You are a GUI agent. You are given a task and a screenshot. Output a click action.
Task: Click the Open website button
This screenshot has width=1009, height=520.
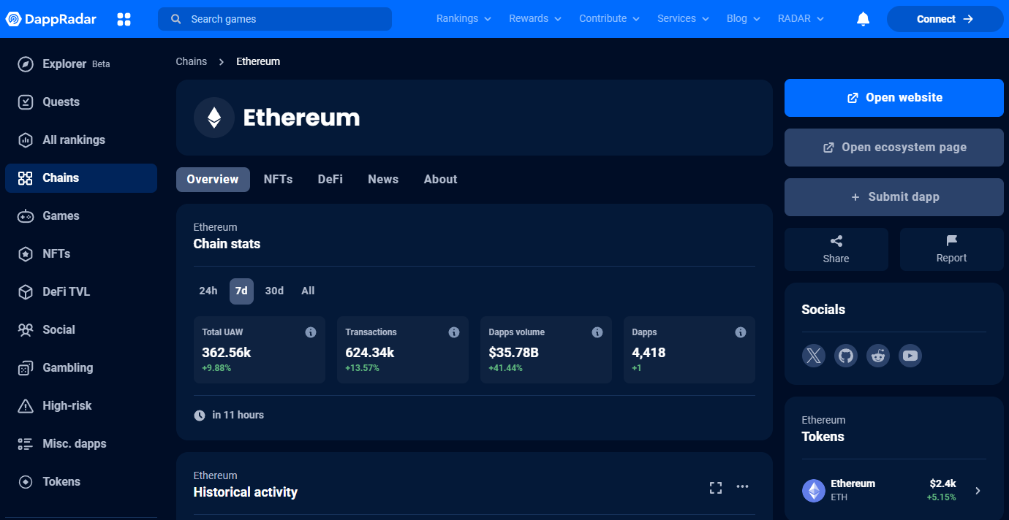(x=894, y=98)
